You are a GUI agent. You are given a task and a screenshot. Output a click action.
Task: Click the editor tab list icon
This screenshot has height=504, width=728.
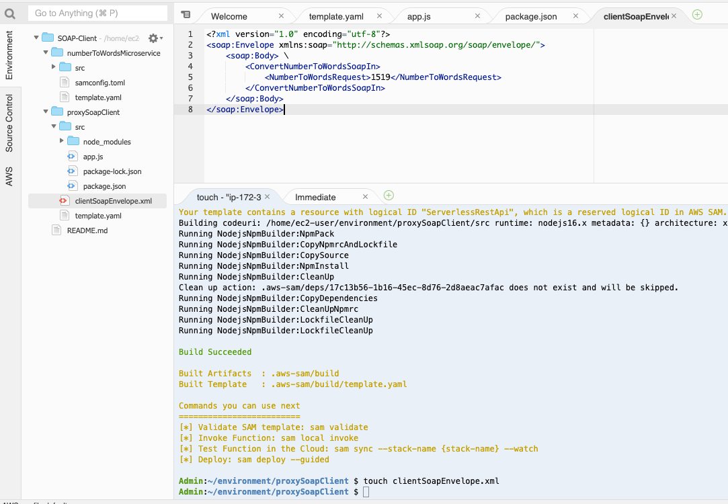point(186,15)
